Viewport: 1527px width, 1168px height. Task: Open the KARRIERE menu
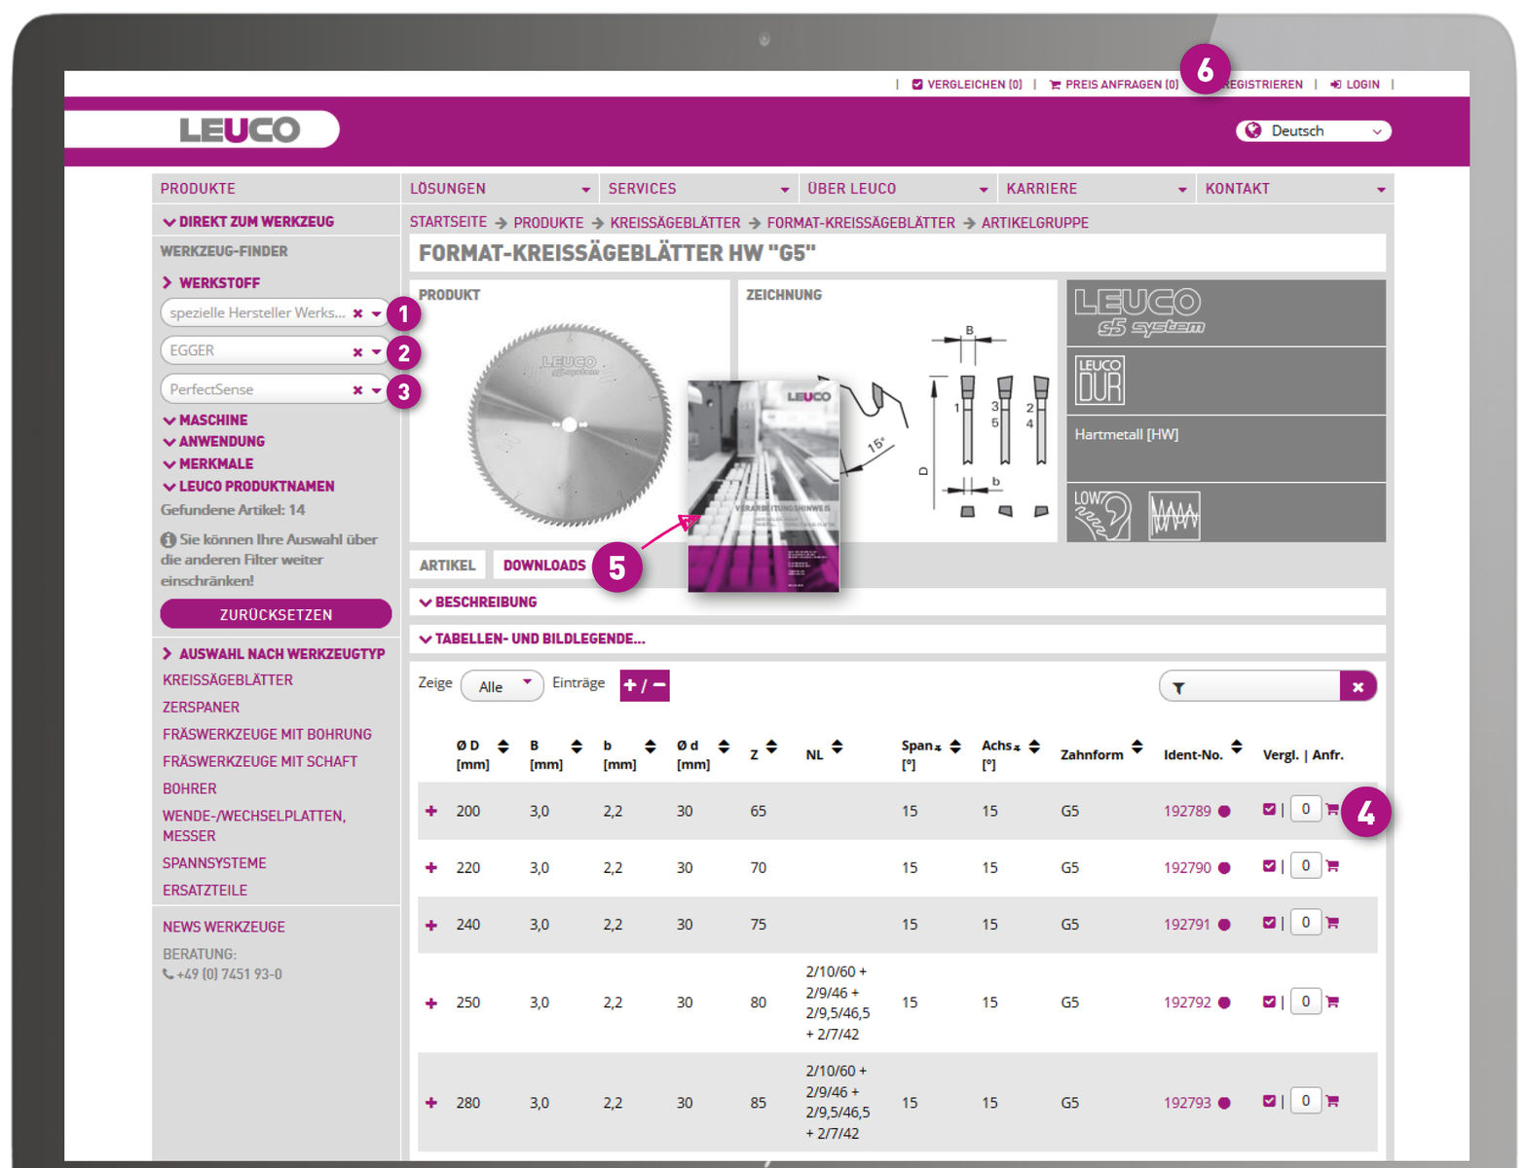tap(1097, 189)
